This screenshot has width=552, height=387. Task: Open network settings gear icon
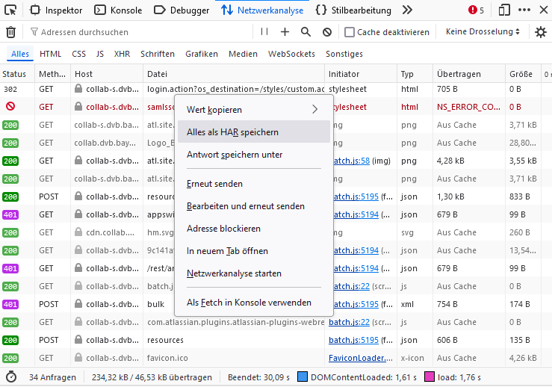coord(541,32)
